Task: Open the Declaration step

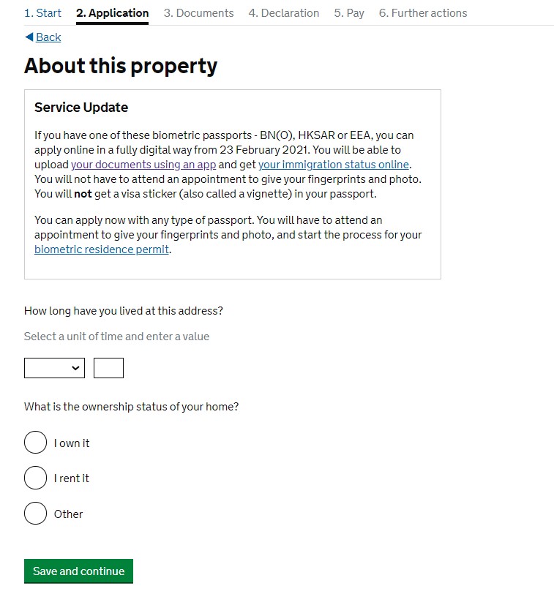Action: (283, 13)
